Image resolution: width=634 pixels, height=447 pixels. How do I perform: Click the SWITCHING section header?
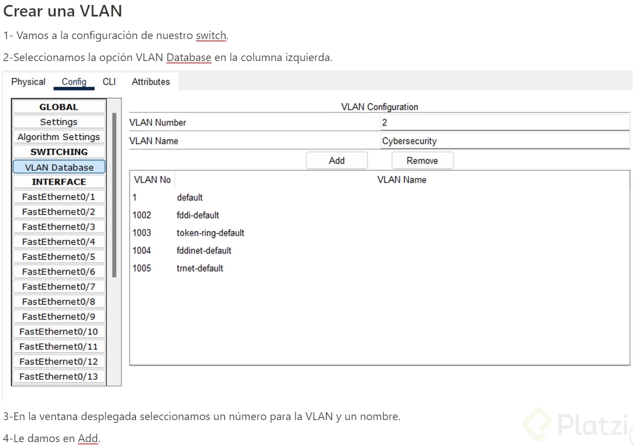click(58, 152)
